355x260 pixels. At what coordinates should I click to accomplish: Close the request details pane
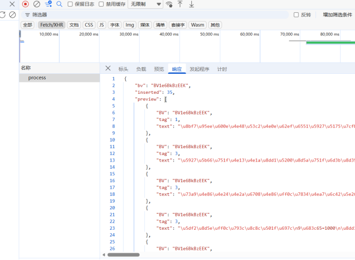tap(108, 68)
